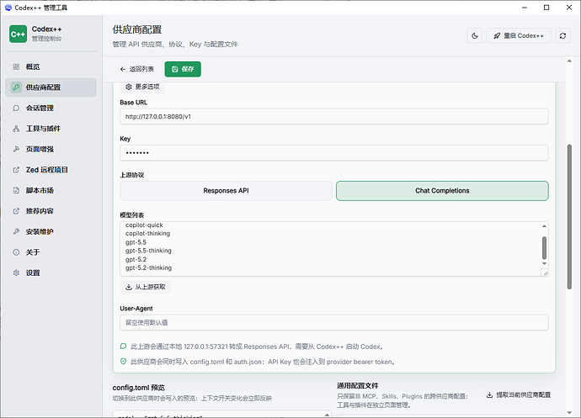Click 从上游获取 fetch from upstream button
Screen dimensions: 581x418
pyautogui.click(x=145, y=287)
